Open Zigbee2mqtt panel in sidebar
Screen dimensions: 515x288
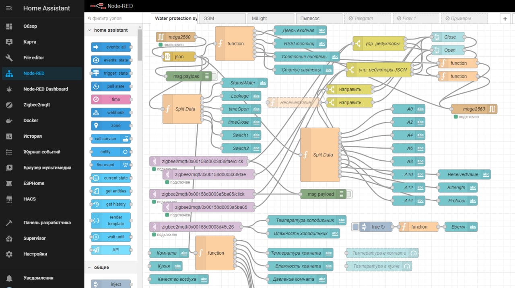point(42,104)
